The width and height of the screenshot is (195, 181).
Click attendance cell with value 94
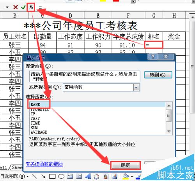click(x=43, y=45)
